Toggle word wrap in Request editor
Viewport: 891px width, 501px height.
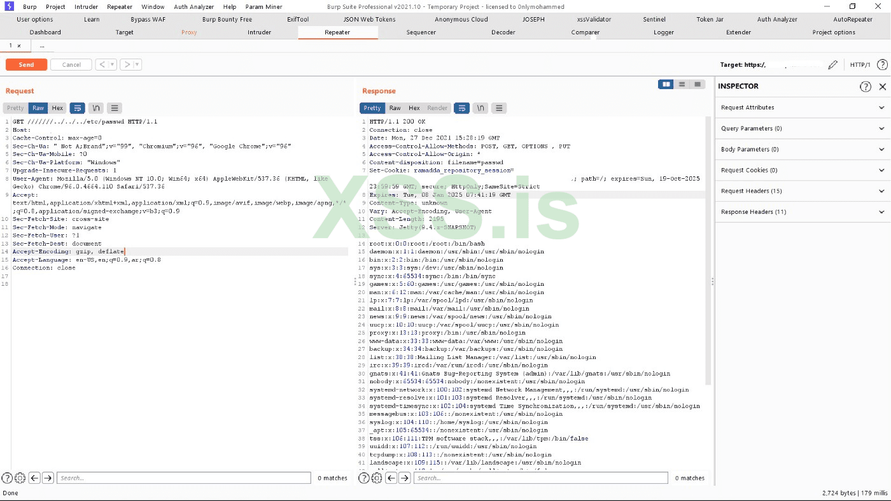[77, 108]
